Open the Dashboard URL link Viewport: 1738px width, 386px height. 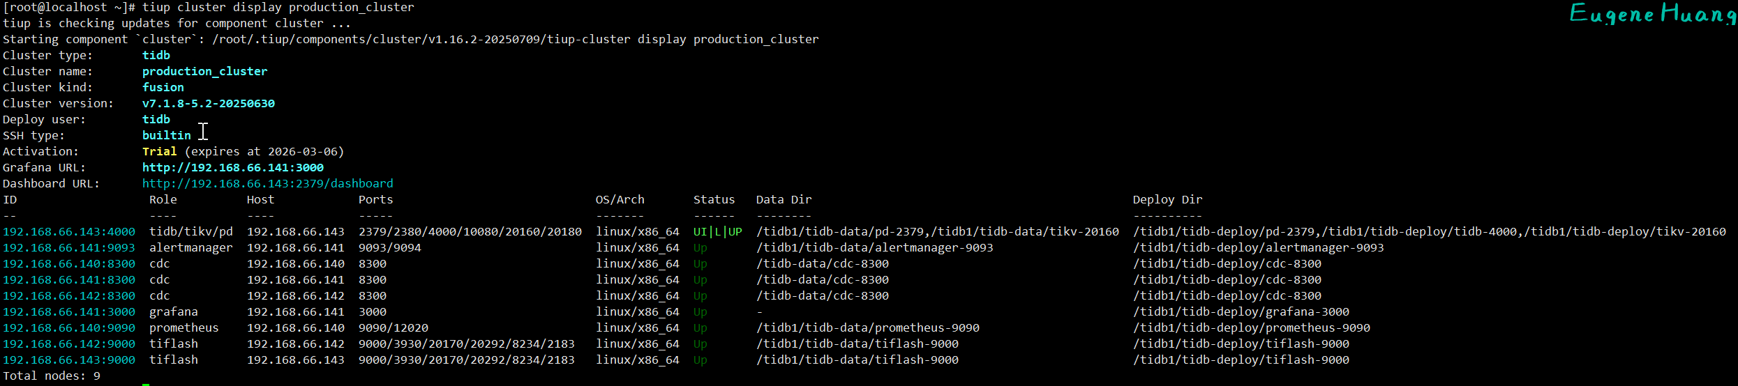[x=267, y=184]
